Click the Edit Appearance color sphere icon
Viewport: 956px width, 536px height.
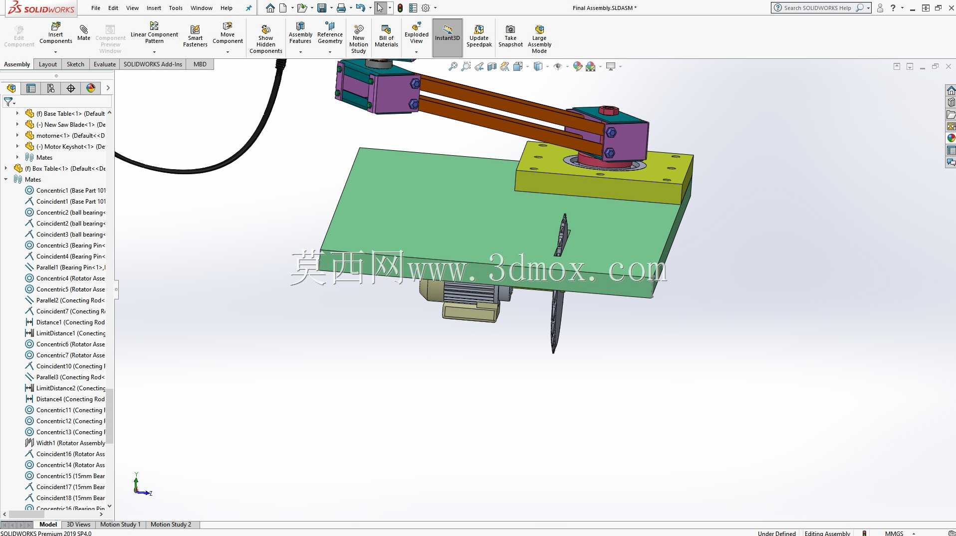(x=577, y=66)
